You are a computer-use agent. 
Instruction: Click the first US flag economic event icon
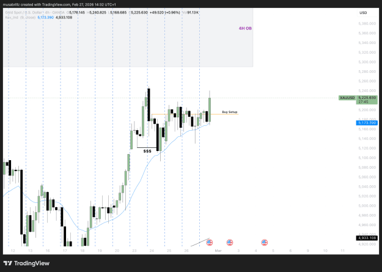[210, 243]
